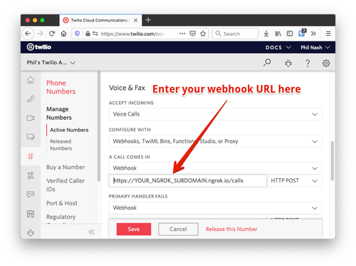Open Chat bubbles sidebar icon
This screenshot has width=356, height=266.
coord(31,137)
